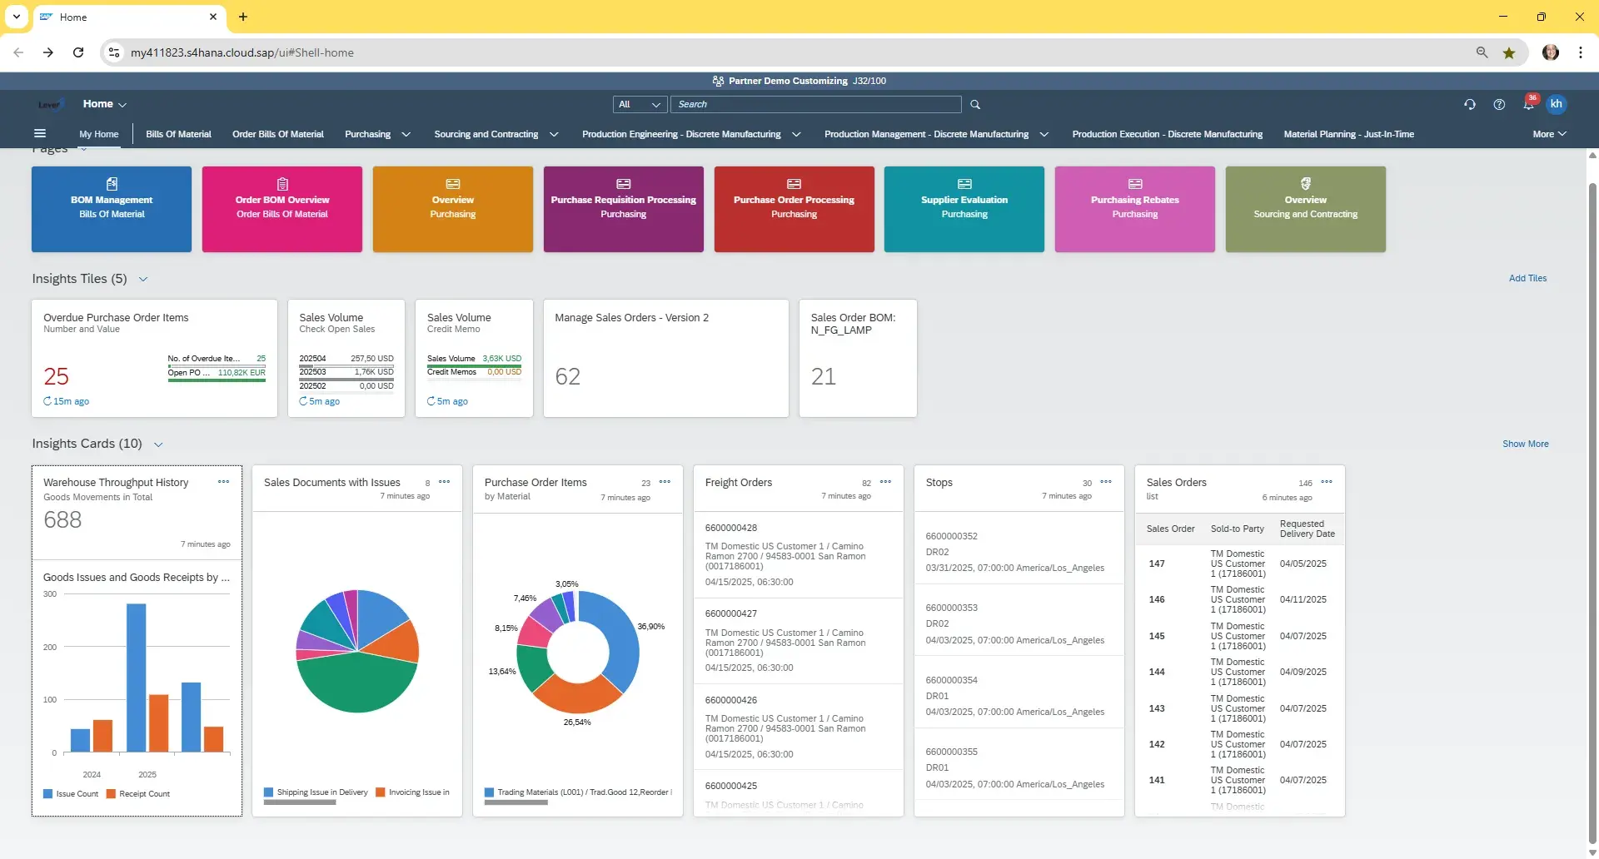Open the browser tab list dropdown
Viewport: 1599px width, 859px height.
(16, 17)
